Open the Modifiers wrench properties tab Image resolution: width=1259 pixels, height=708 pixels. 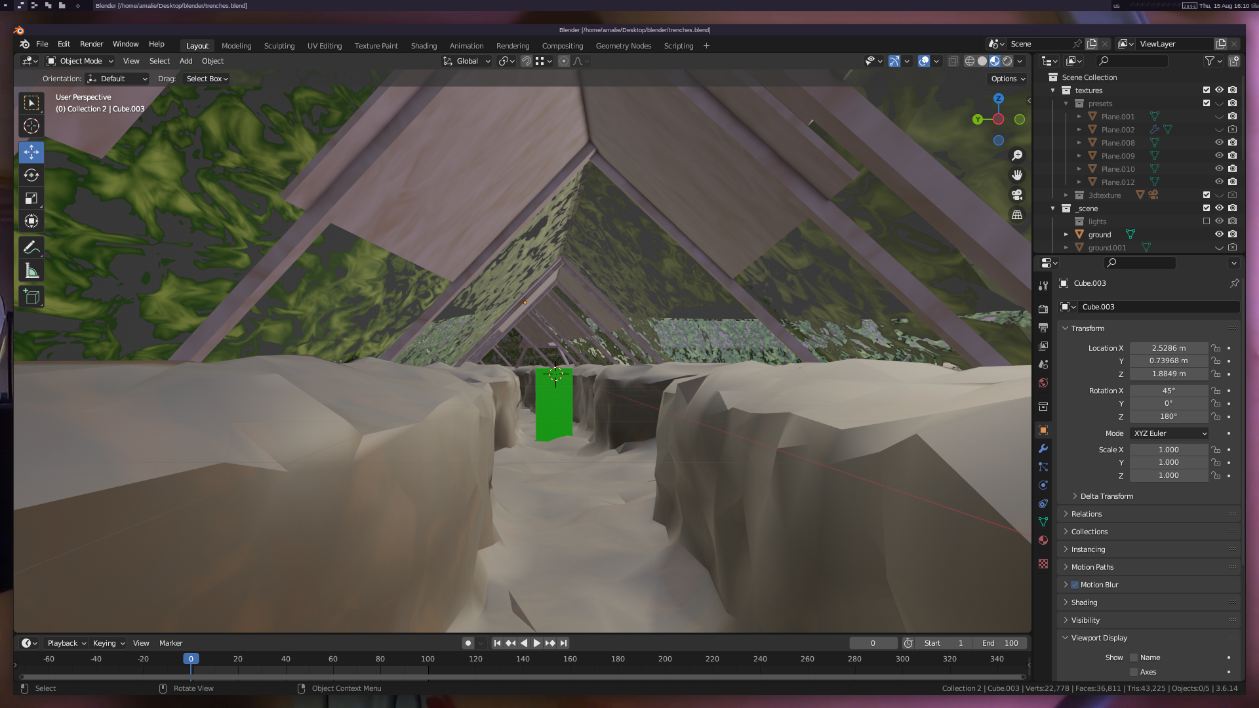pyautogui.click(x=1043, y=448)
